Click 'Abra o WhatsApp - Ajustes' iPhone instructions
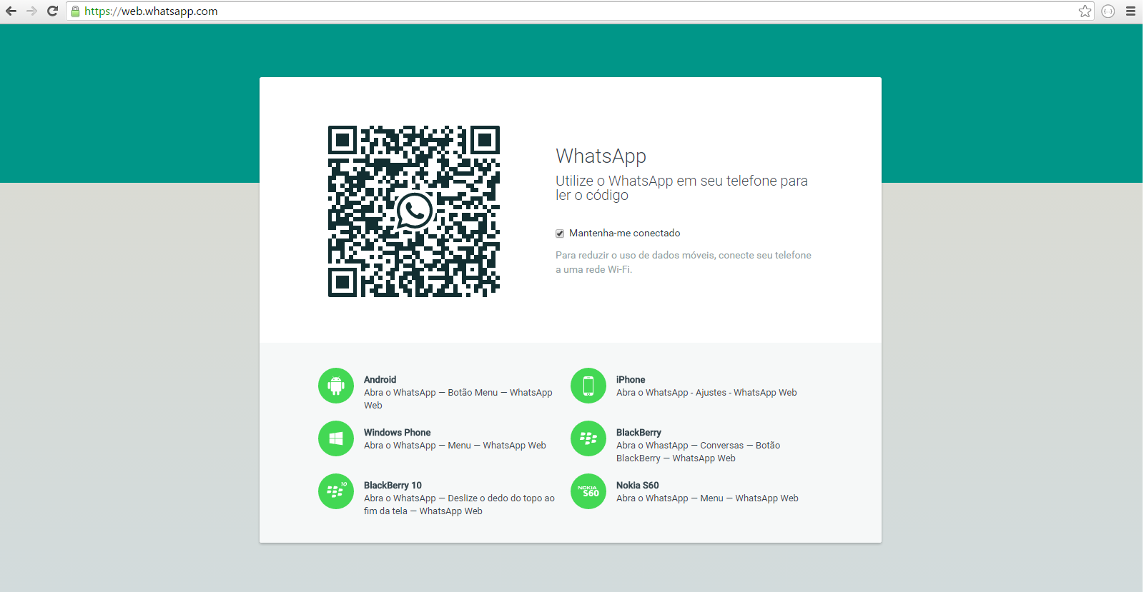Screen dimensions: 1144x592 (706, 393)
